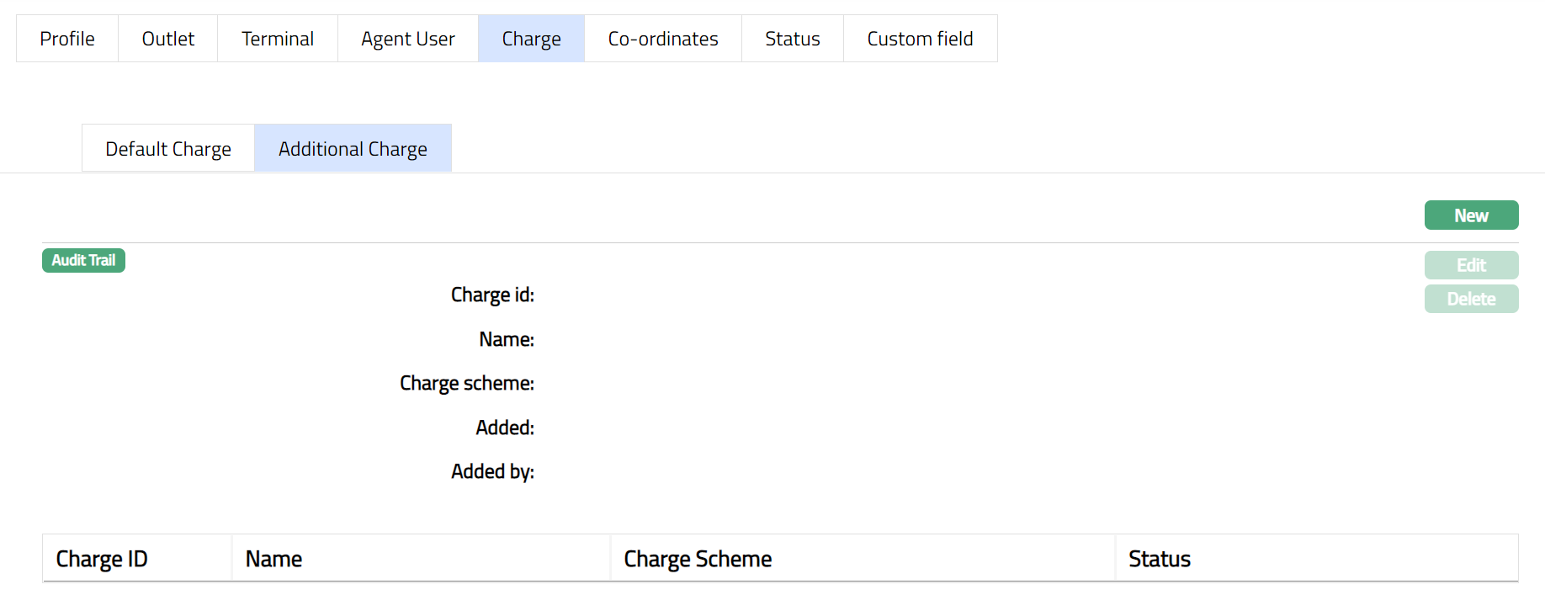Go to the Agent User tab
This screenshot has width=1545, height=595.
click(x=408, y=39)
